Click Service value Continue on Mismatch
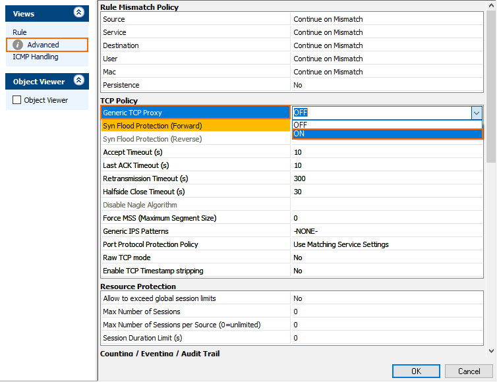 tap(328, 32)
